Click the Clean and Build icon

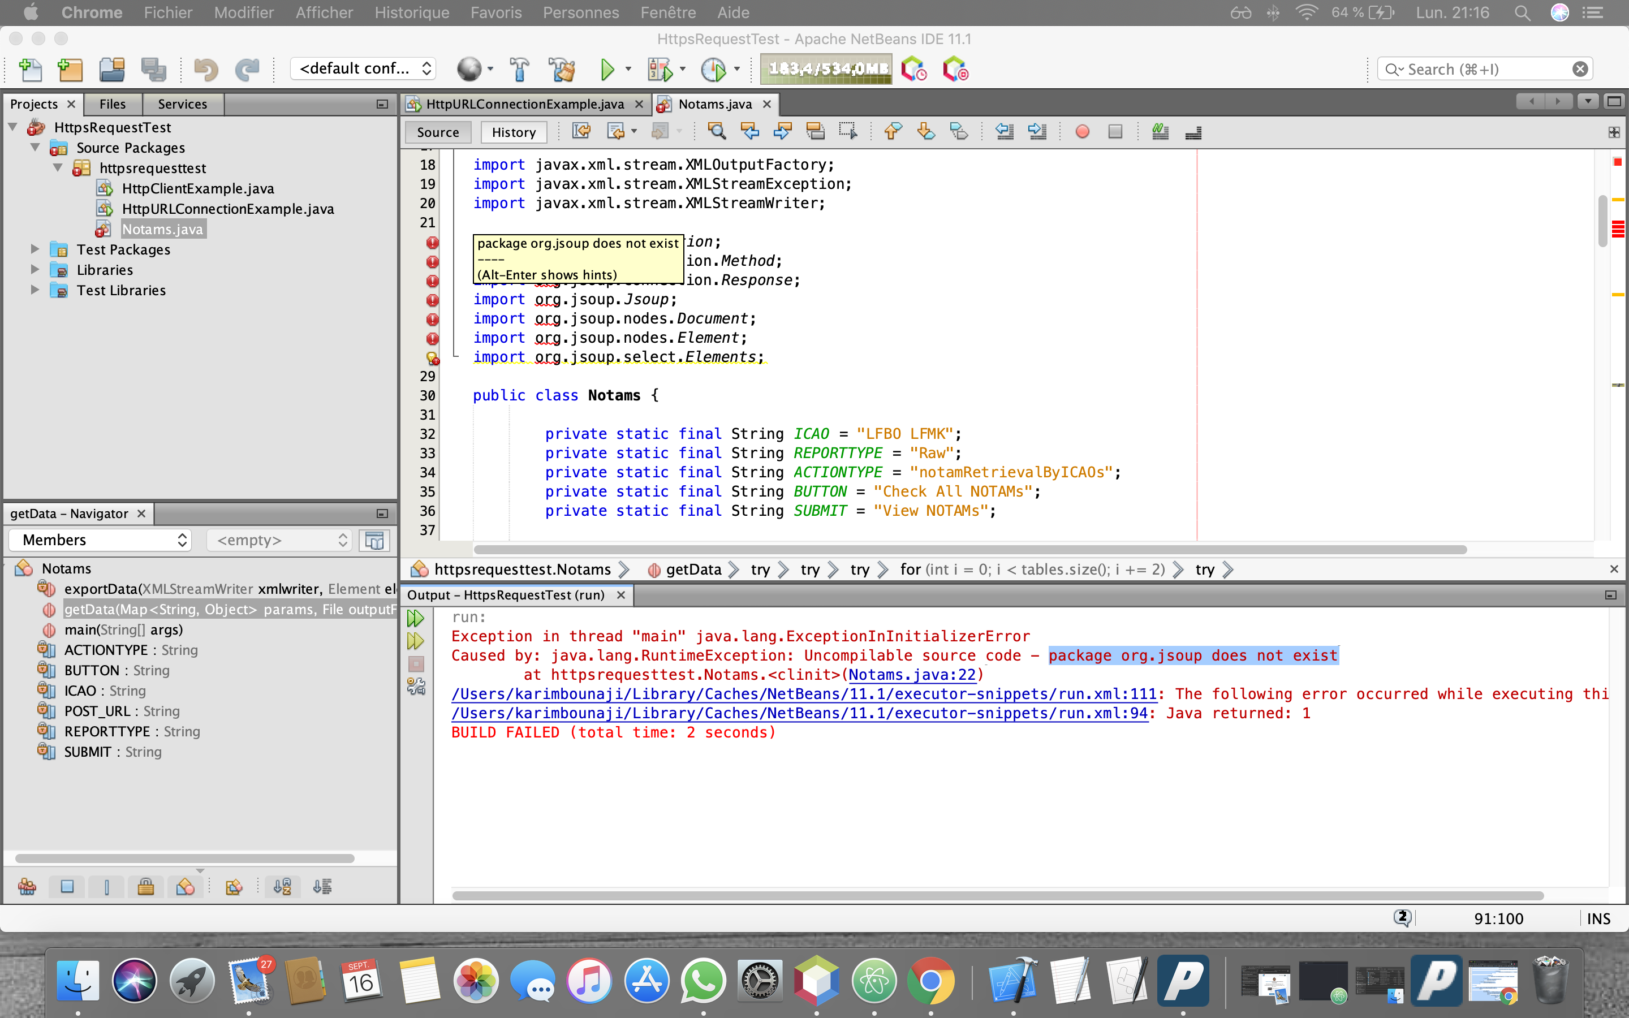click(563, 69)
